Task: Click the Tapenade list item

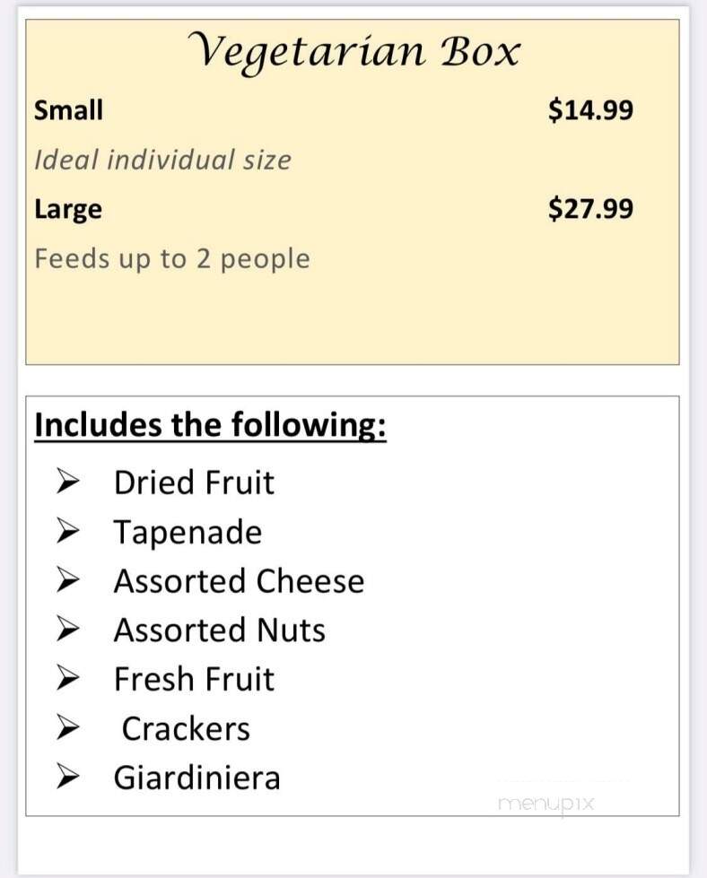Action: [x=188, y=533]
